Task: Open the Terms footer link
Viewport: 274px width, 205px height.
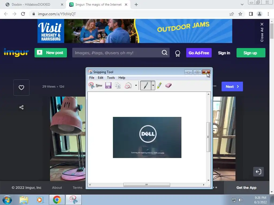Action: coord(77,188)
